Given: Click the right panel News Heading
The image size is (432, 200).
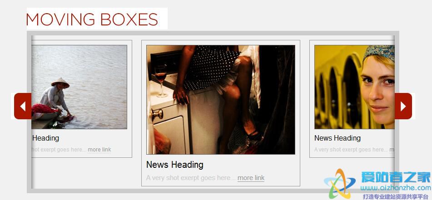Looking at the screenshot, I should click(x=338, y=138).
